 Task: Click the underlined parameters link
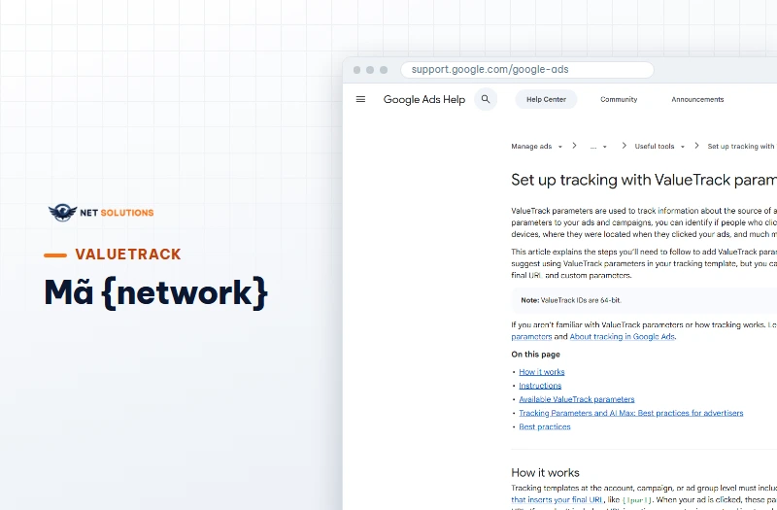(x=531, y=336)
